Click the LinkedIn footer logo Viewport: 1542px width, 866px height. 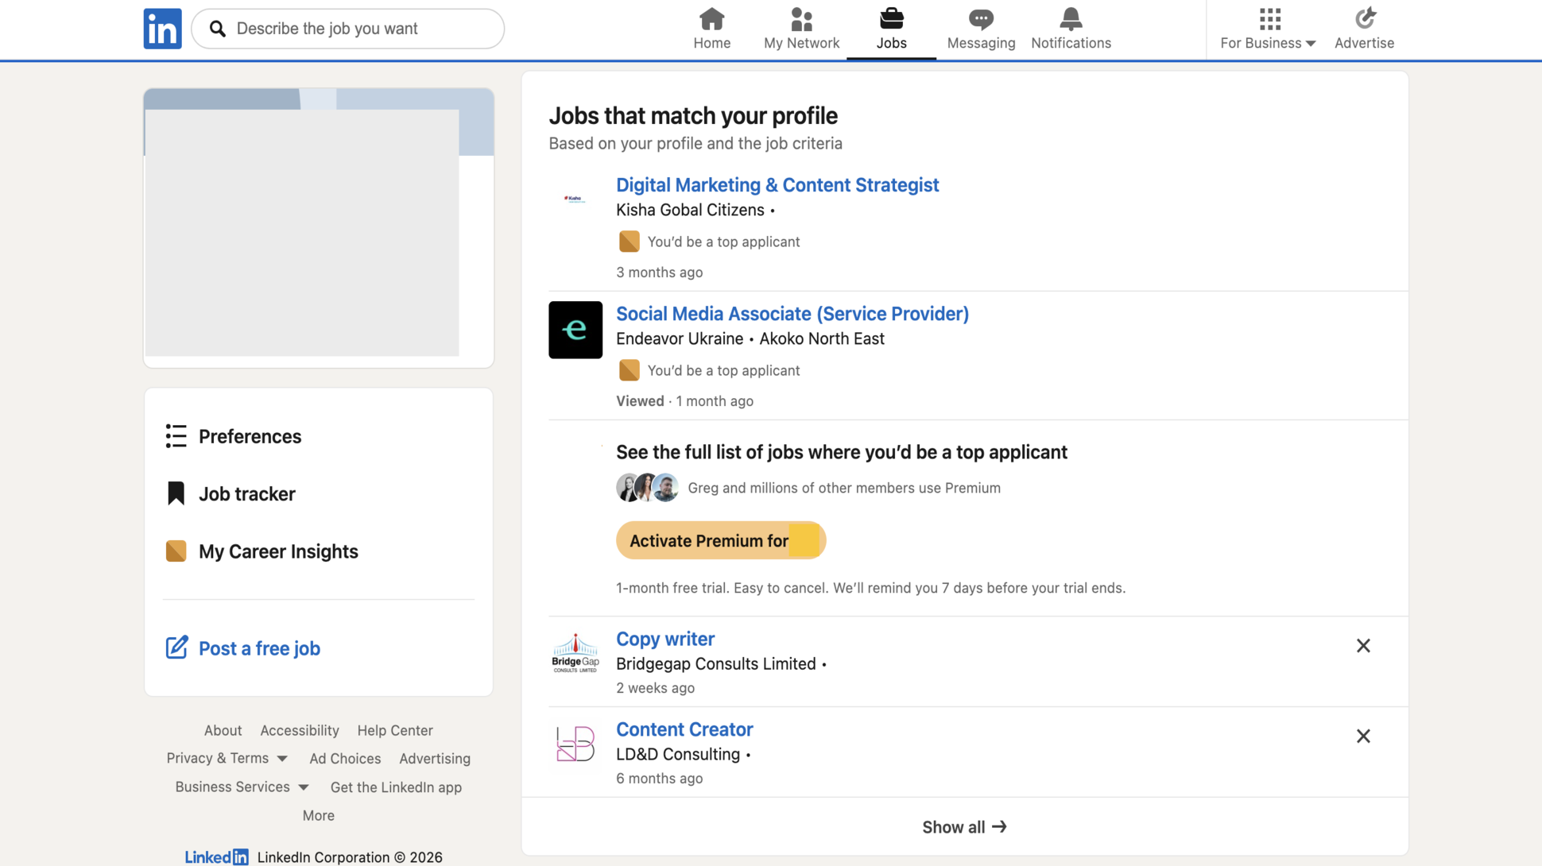[216, 857]
